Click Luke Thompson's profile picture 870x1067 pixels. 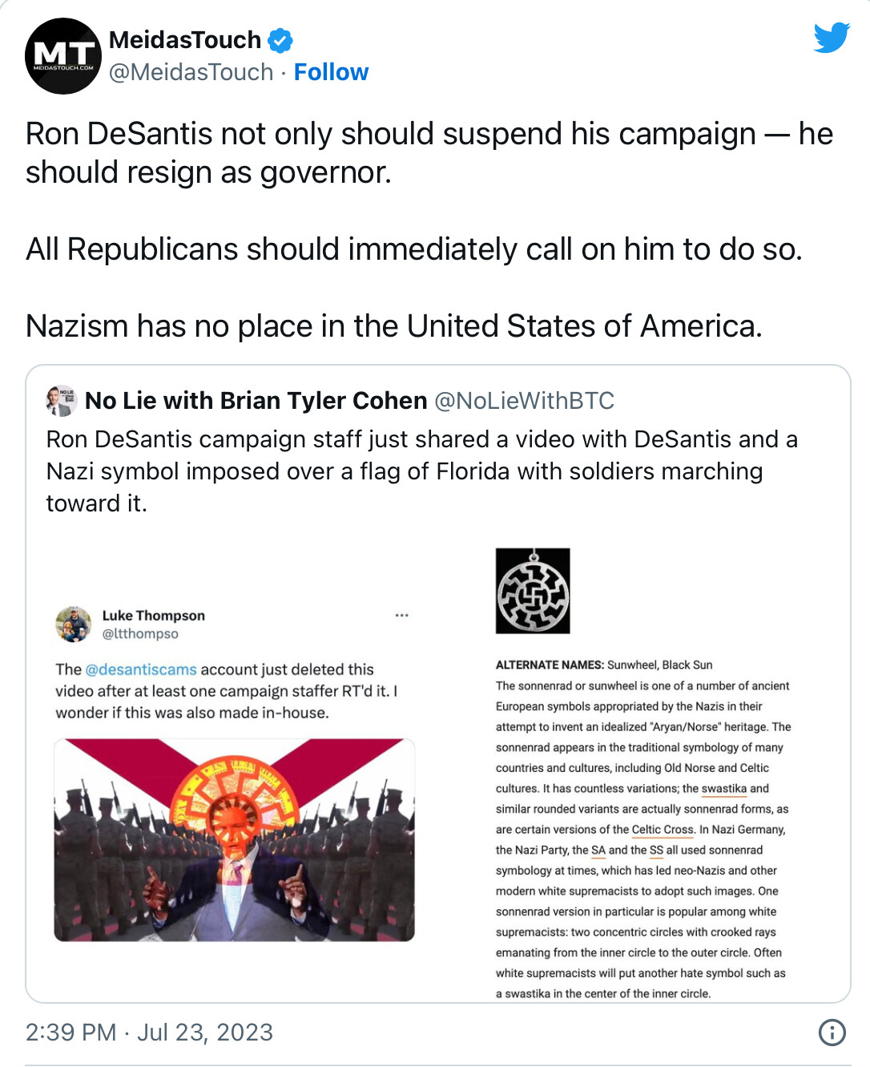[73, 624]
